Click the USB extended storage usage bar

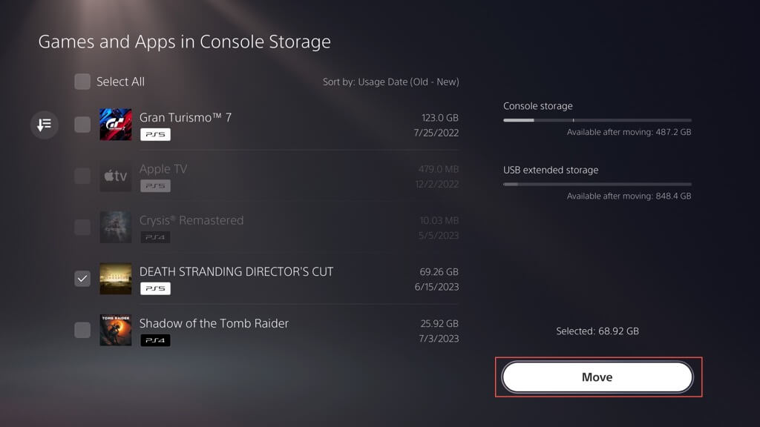coord(597,184)
